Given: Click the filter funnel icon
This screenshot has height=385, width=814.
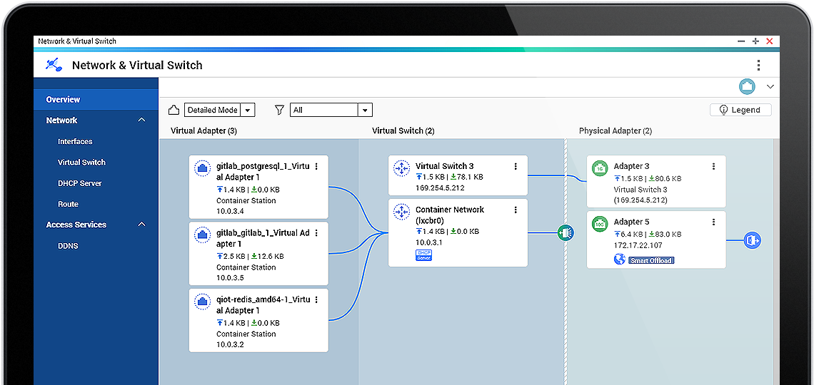Looking at the screenshot, I should (x=280, y=110).
